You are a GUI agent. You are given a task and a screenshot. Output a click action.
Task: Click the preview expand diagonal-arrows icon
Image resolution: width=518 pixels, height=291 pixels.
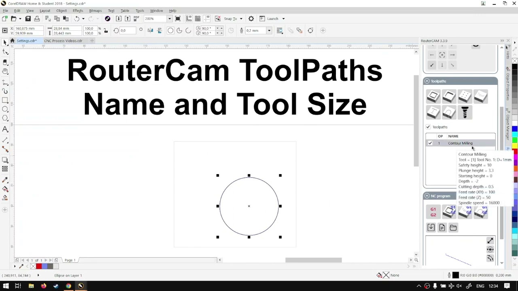click(x=490, y=241)
